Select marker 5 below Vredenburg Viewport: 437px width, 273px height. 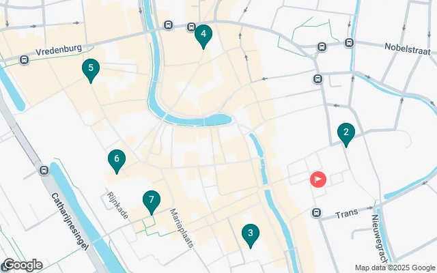coord(91,70)
